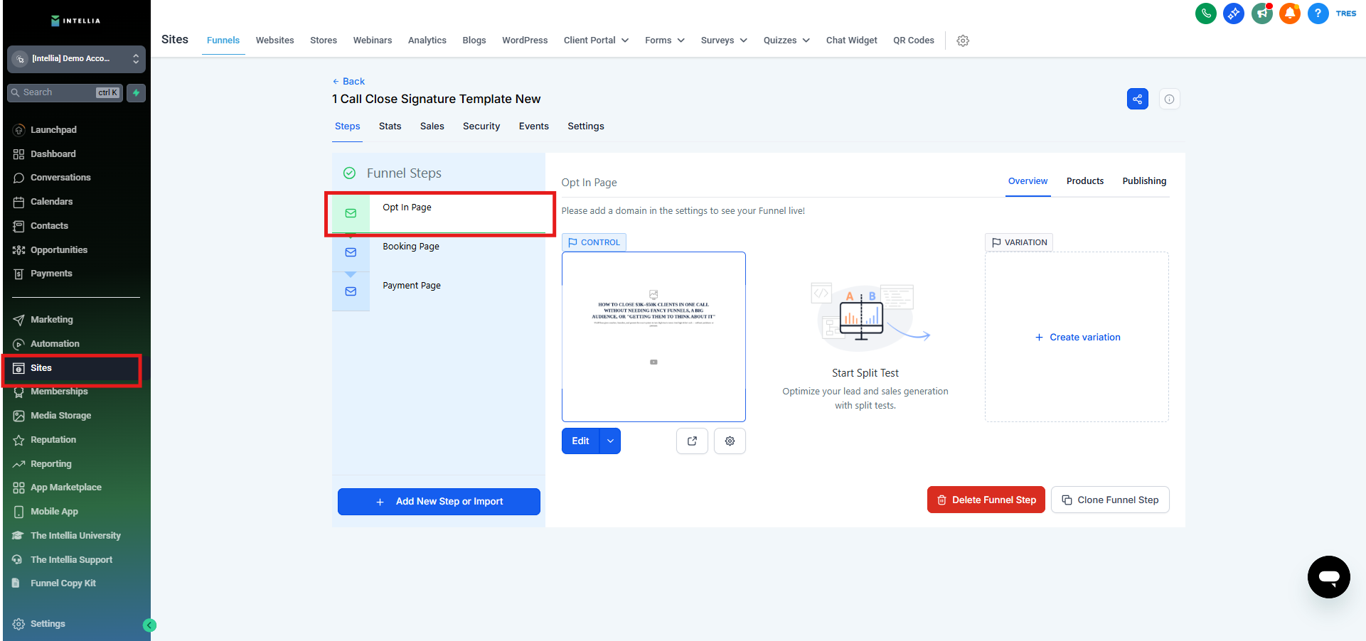Select the Booking Page funnel step
This screenshot has height=641, width=1366.
pos(411,247)
